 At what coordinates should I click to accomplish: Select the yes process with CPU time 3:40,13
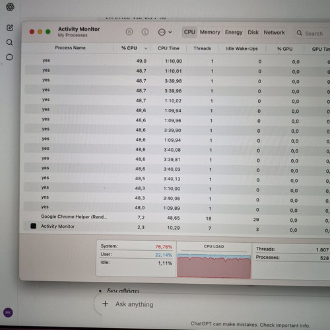tap(176, 179)
